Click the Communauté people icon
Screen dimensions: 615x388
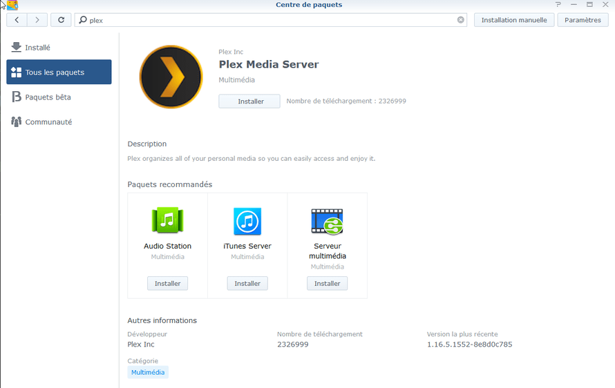tap(16, 122)
